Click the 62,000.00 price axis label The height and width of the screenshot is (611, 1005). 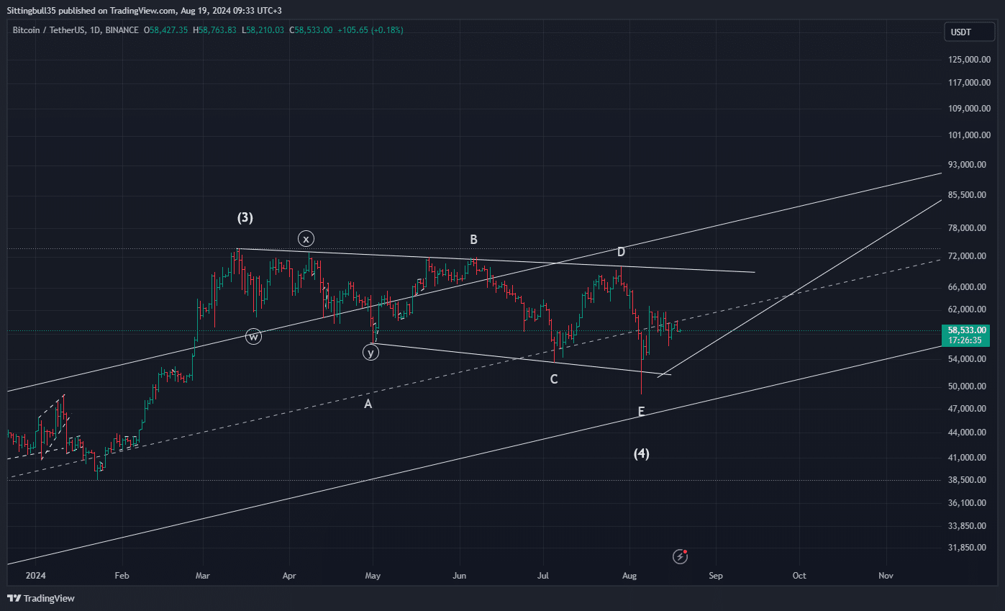[968, 309]
